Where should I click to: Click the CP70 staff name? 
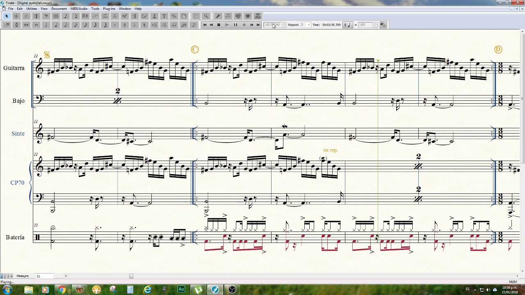(17, 183)
